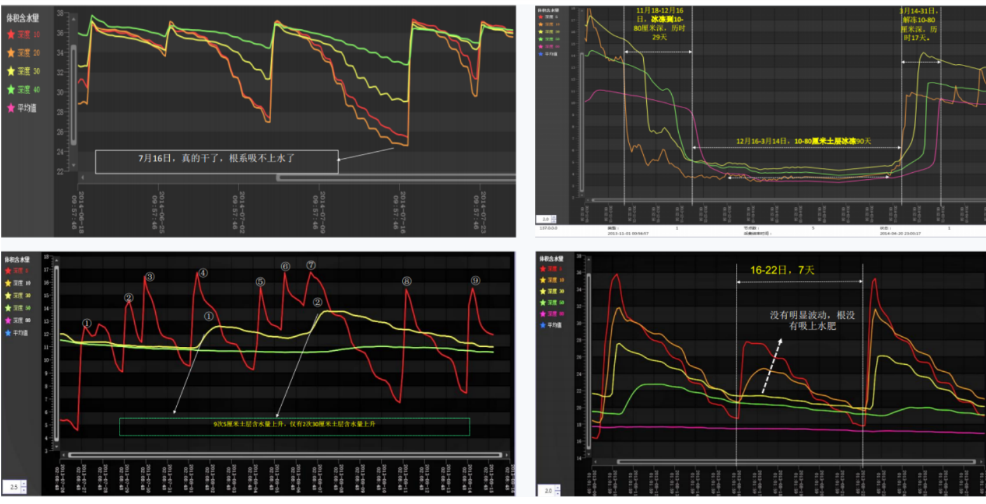Toggle 深度 50 green star in 9次5厘米 chart

(8, 308)
